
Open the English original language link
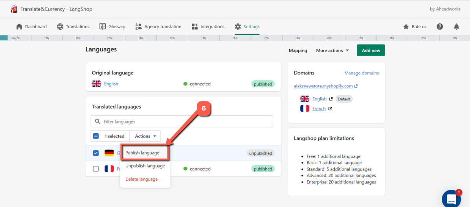click(111, 84)
